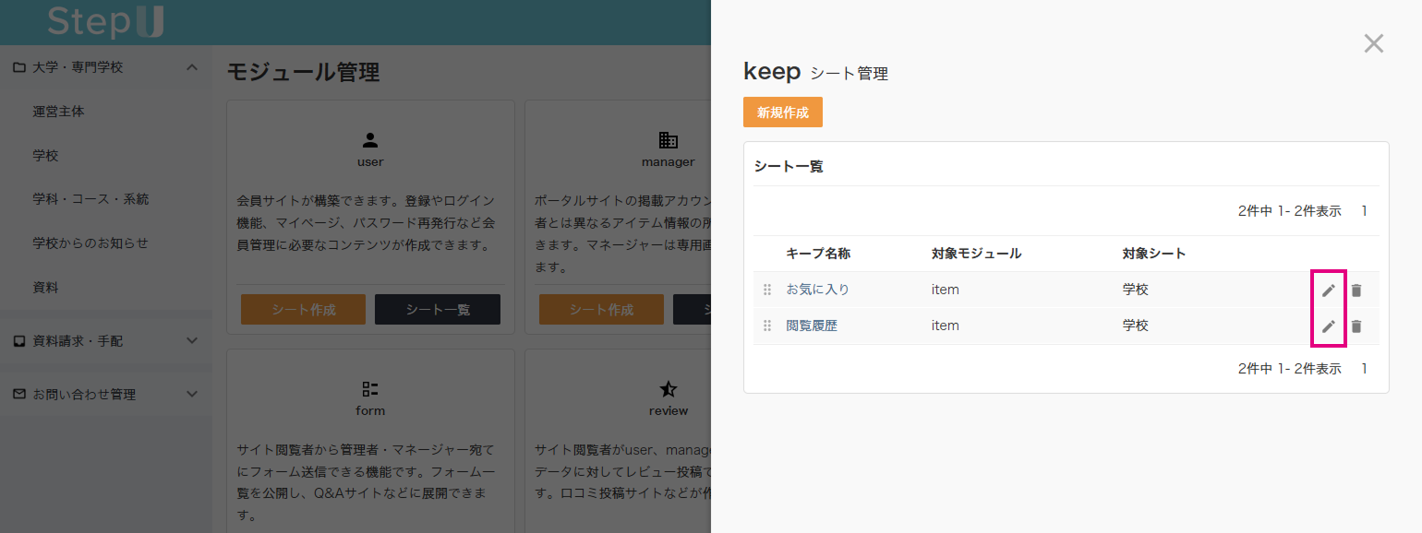Click the review module star icon
1422x533 pixels.
(668, 389)
